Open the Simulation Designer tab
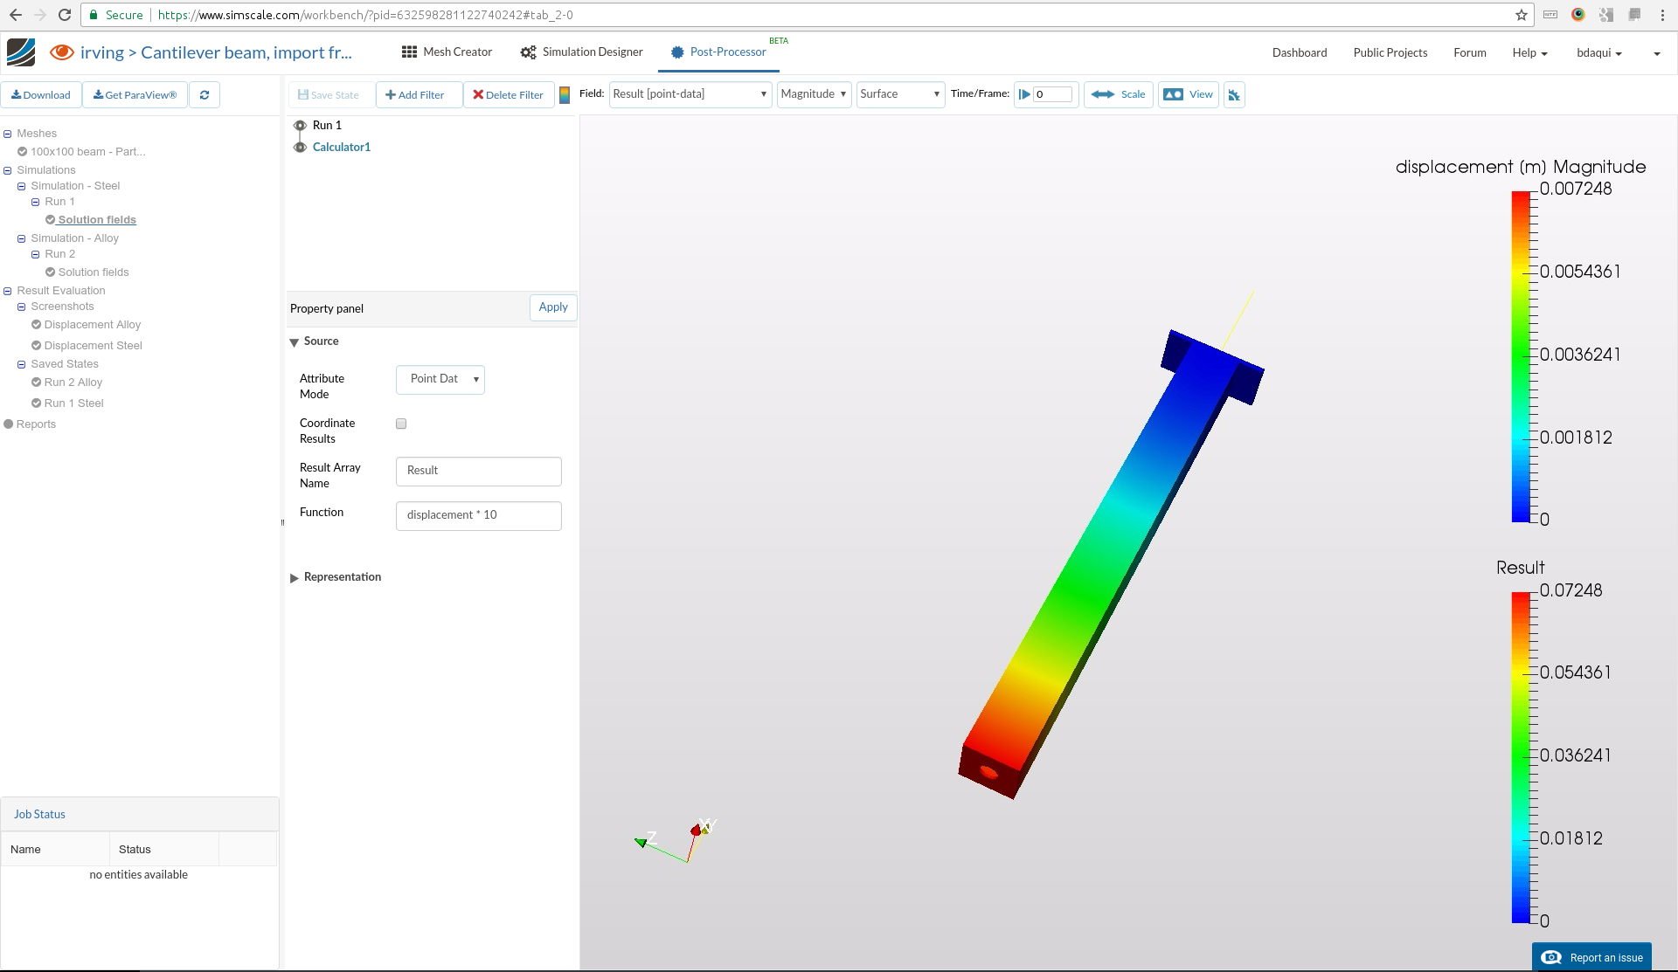The height and width of the screenshot is (972, 1678). click(582, 52)
